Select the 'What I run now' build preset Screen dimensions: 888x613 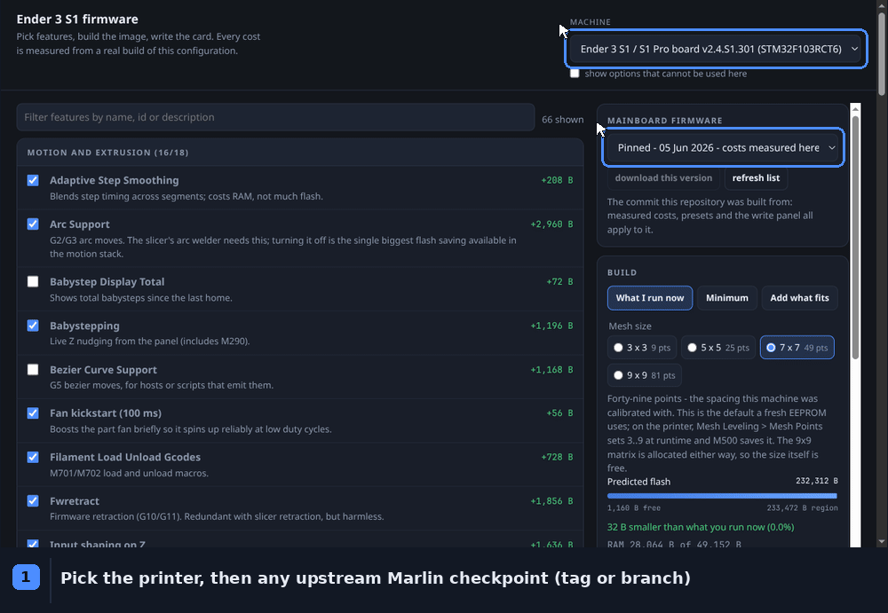[x=650, y=298]
